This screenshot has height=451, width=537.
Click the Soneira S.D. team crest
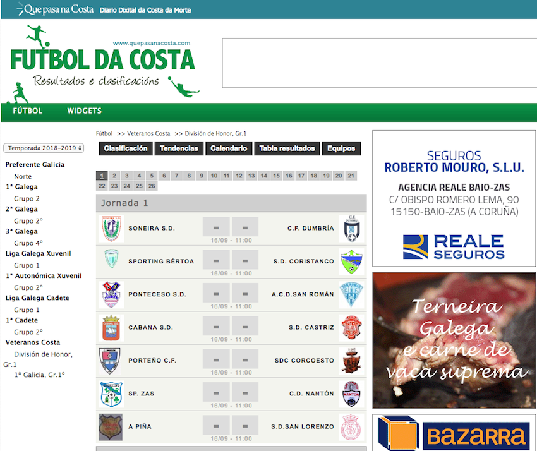[x=111, y=229]
